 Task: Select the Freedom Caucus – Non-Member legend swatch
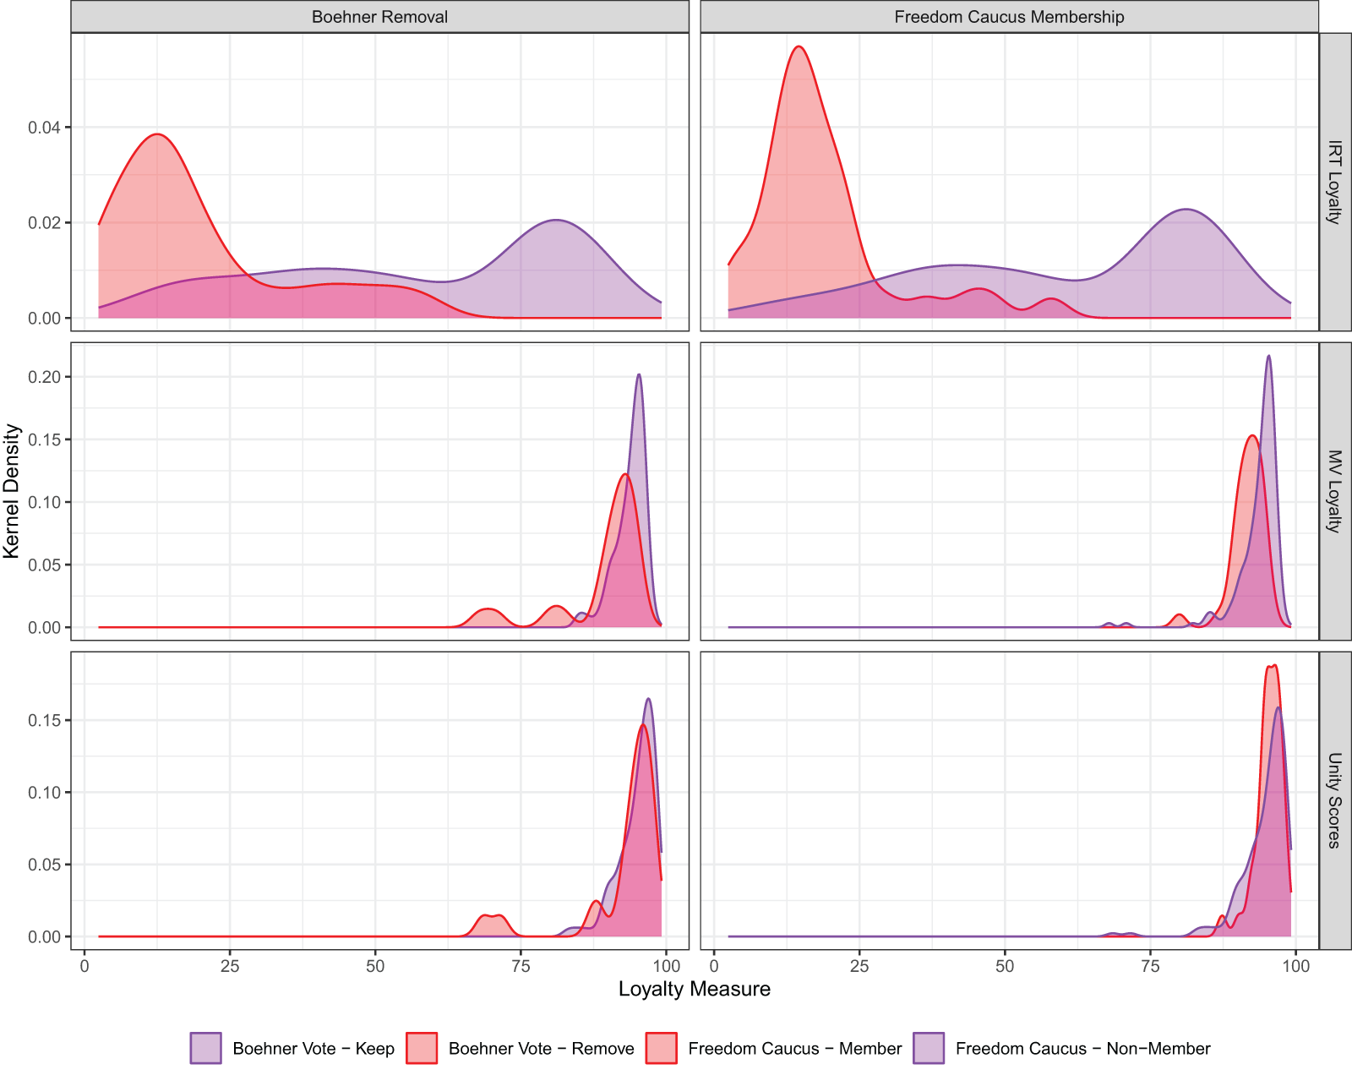pos(929,1048)
